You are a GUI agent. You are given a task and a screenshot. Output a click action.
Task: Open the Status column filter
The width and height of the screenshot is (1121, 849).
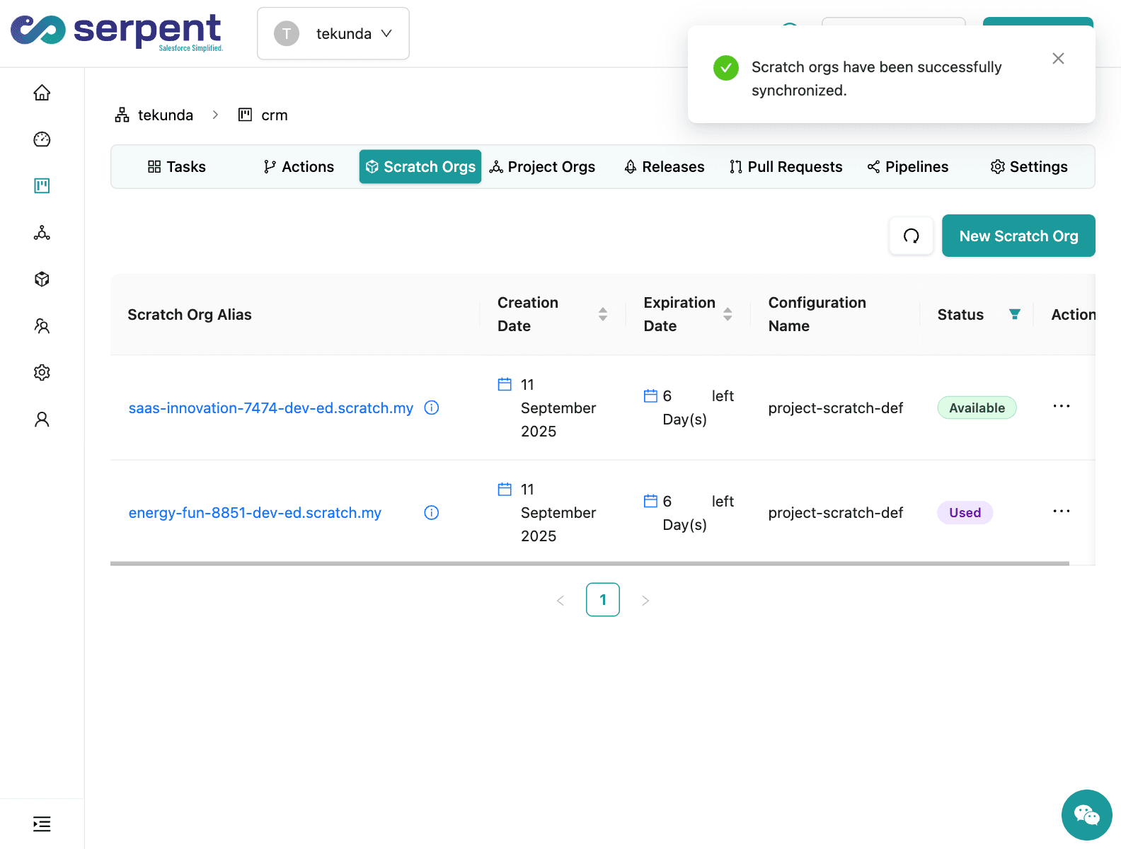point(1014,314)
